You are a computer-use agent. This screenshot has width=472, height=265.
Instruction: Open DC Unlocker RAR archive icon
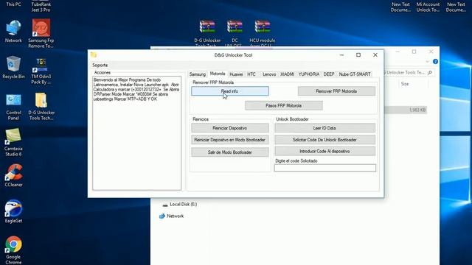235,33
